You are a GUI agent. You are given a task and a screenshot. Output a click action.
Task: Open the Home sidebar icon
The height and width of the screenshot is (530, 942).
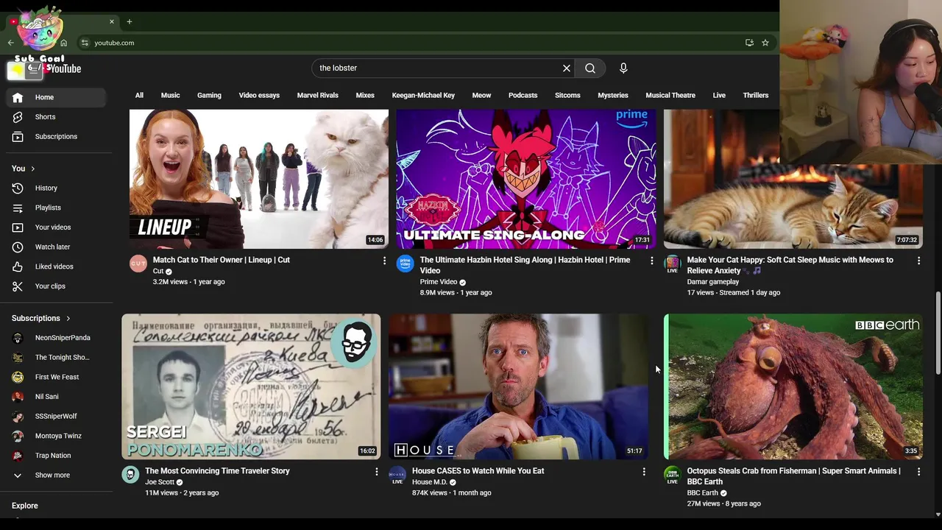point(18,97)
